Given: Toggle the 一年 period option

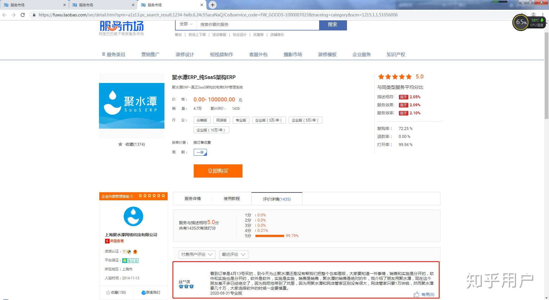Looking at the screenshot, I should (200, 152).
